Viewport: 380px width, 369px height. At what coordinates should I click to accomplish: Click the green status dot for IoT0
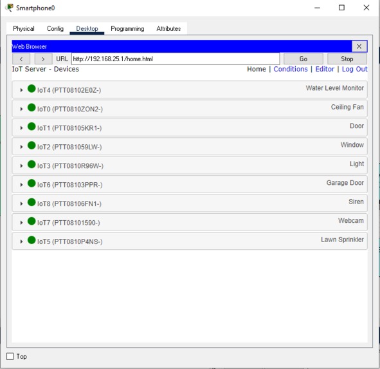click(x=32, y=108)
